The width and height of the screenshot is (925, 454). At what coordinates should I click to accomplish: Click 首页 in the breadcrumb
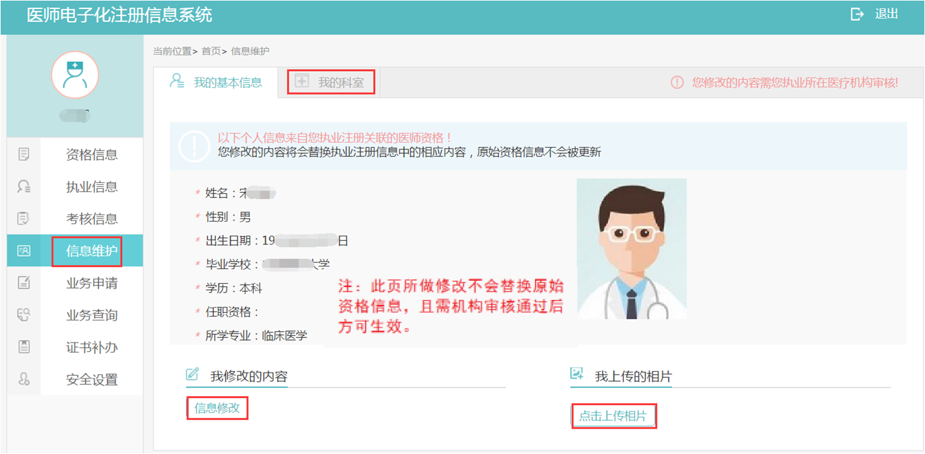click(211, 51)
